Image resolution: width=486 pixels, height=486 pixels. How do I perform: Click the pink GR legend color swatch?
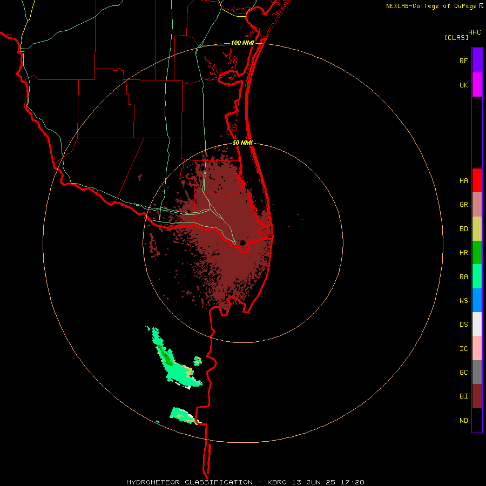click(x=477, y=205)
